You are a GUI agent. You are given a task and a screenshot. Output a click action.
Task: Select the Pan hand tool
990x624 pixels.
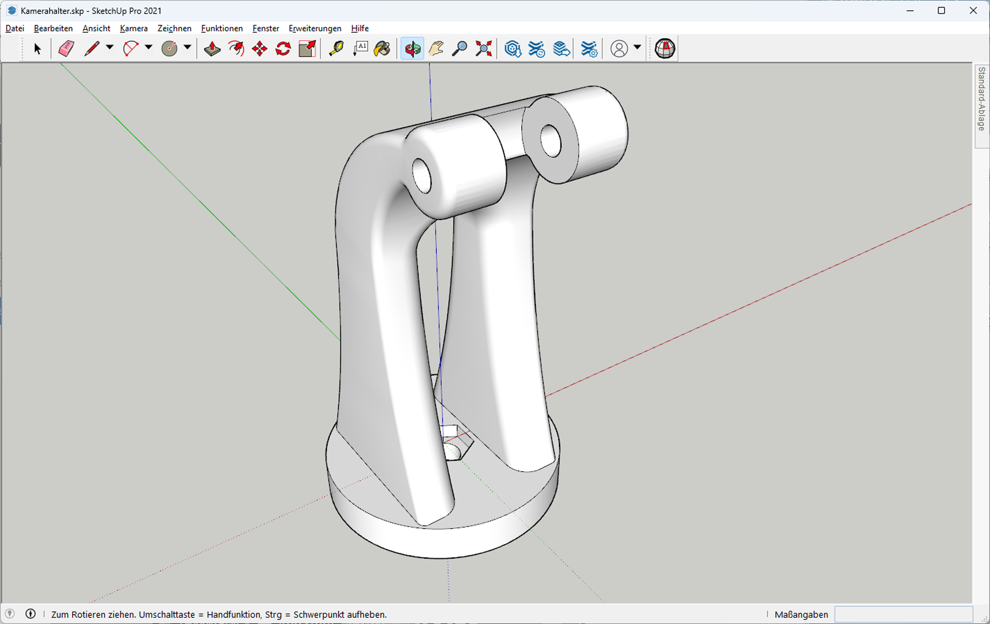(x=436, y=49)
